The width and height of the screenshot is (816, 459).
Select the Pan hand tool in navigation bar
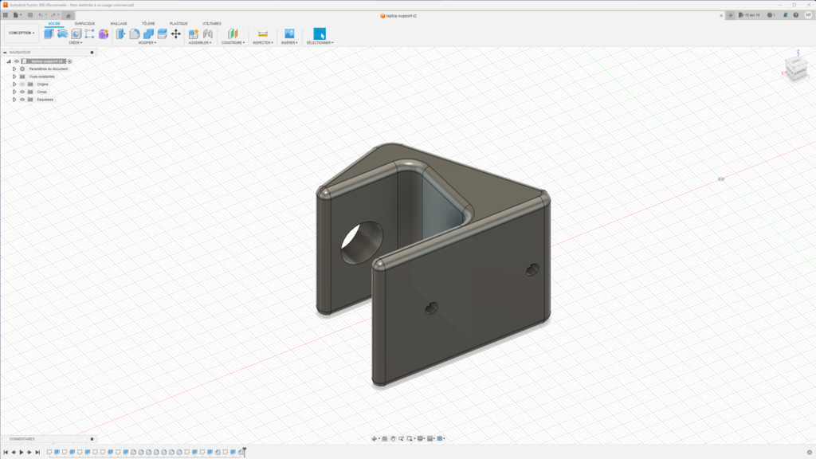393,439
